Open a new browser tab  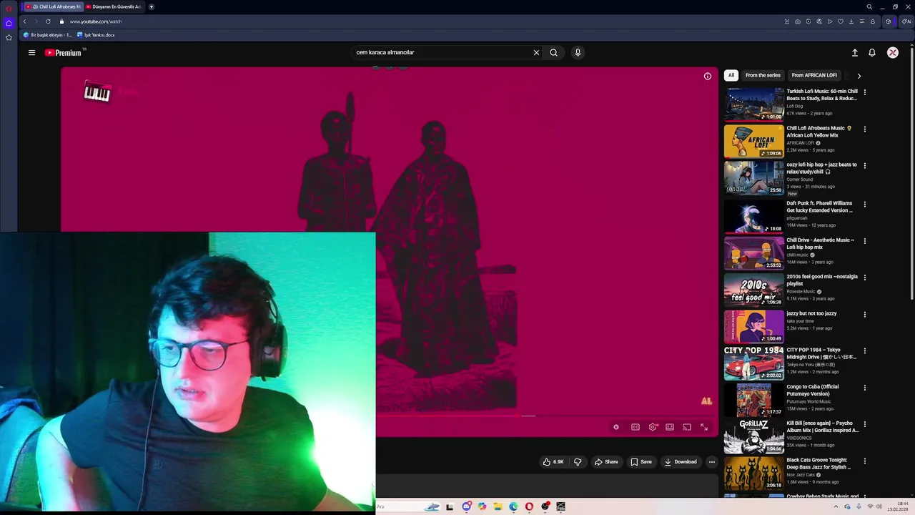(152, 6)
